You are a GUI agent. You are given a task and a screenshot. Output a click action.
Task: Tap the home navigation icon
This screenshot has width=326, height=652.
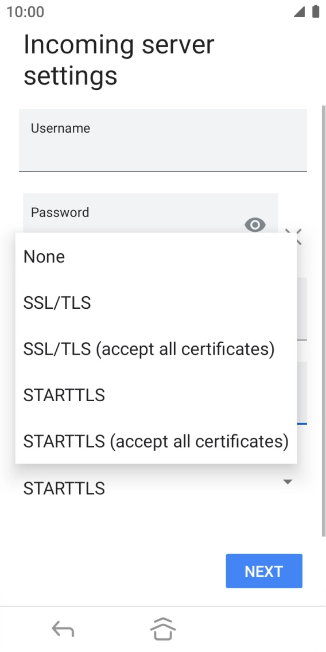tap(162, 629)
